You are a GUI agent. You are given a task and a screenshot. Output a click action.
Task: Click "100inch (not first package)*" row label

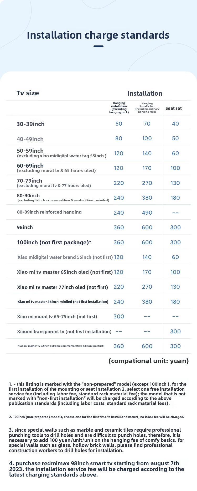click(x=54, y=242)
